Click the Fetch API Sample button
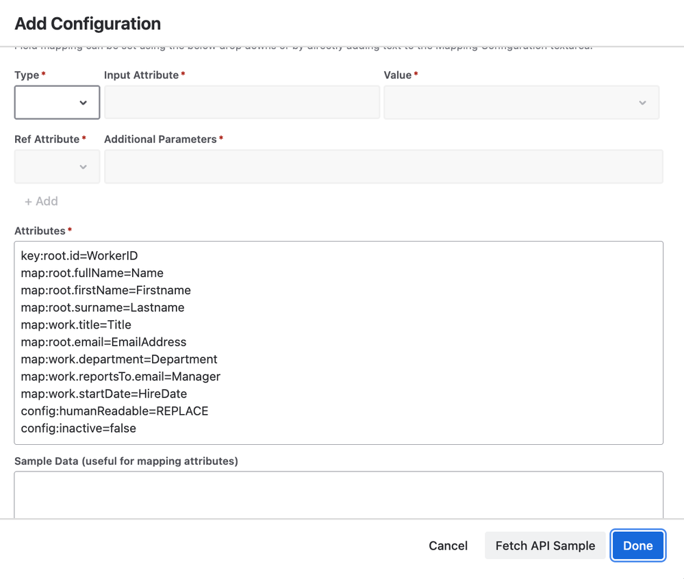The width and height of the screenshot is (684, 579). tap(545, 545)
